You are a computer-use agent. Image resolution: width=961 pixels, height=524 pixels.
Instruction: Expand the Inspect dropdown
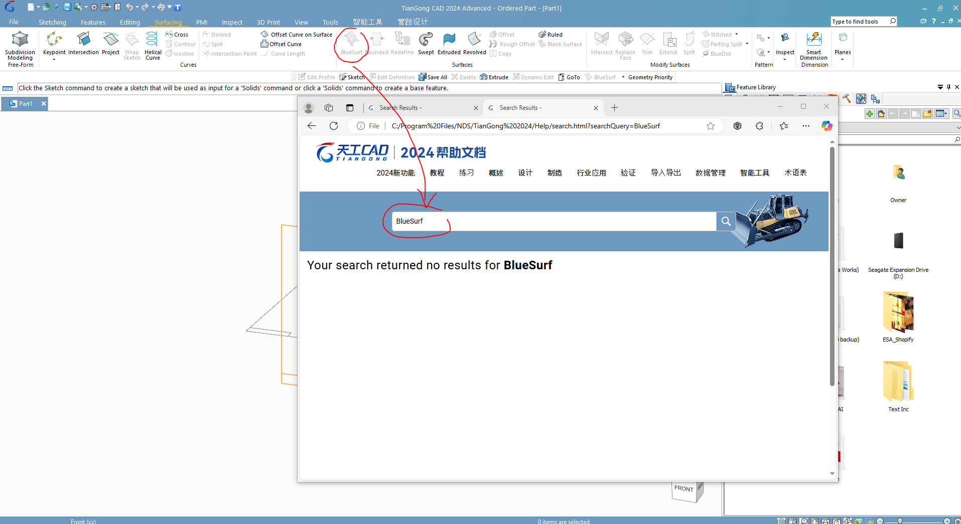[x=785, y=60]
